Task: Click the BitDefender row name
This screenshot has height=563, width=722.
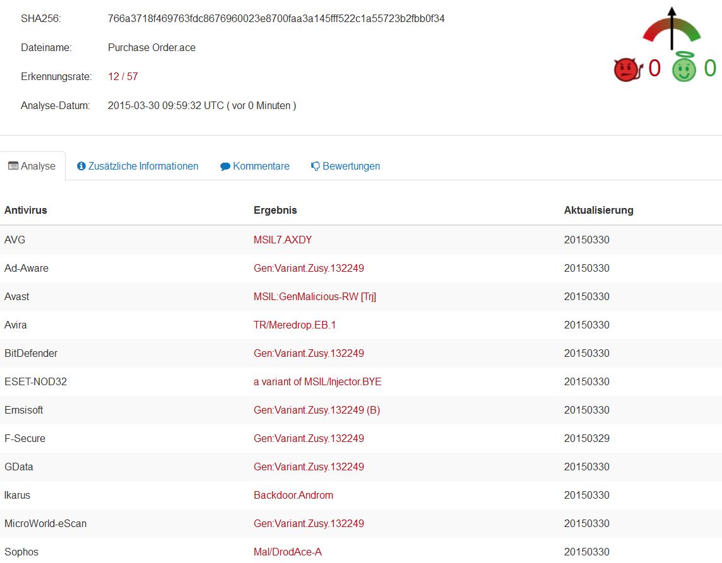Action: 31,353
